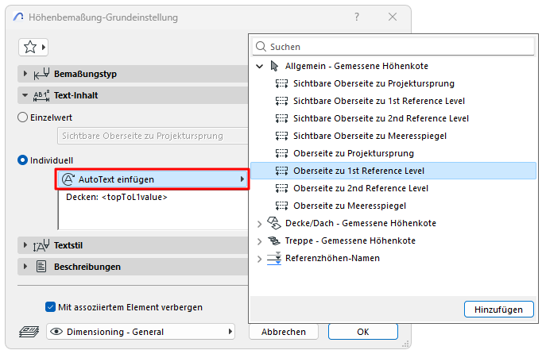This screenshot has width=542, height=354.
Task: Click the Referenzhöhen-Namen level icon
Action: pos(274,258)
